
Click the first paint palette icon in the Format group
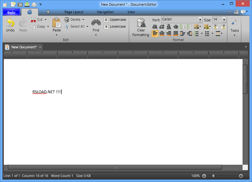pyautogui.click(x=197, y=27)
